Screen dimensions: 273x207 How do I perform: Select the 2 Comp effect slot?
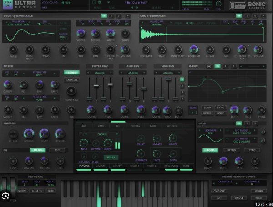click(101, 166)
